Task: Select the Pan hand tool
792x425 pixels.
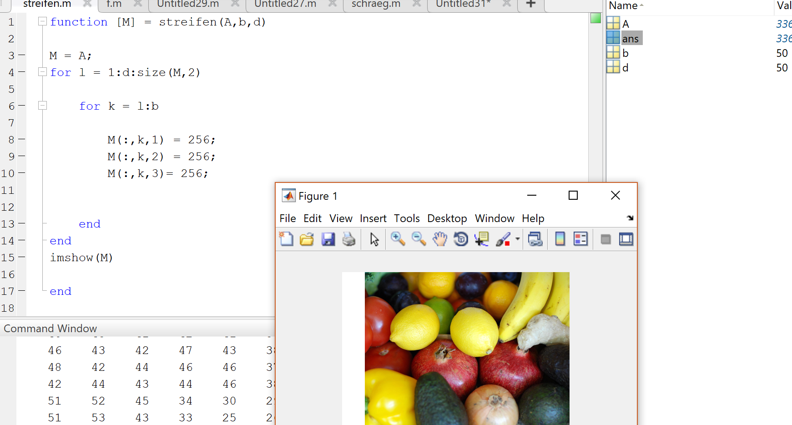Action: [440, 239]
